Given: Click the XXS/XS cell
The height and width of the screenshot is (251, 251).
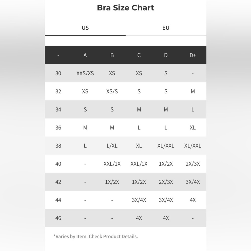Looking at the screenshot, I should coord(85,73).
